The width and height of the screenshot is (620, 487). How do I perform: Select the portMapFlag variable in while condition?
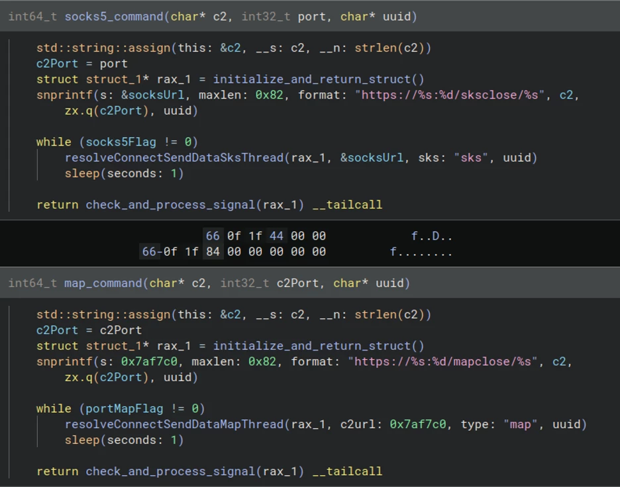click(x=125, y=408)
